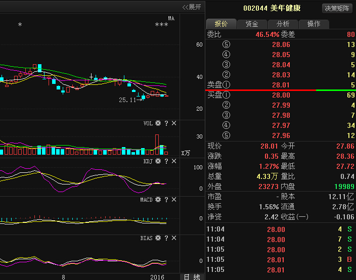Open KDJ indicator help question mark
The image size is (356, 280).
[166, 161]
